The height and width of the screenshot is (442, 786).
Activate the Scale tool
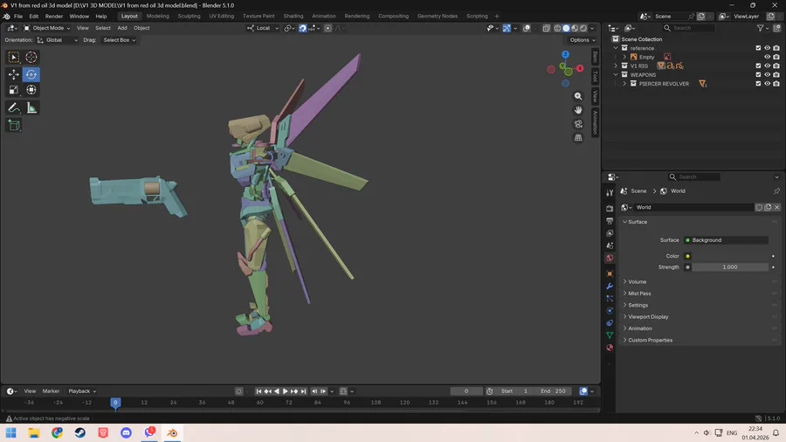(14, 89)
